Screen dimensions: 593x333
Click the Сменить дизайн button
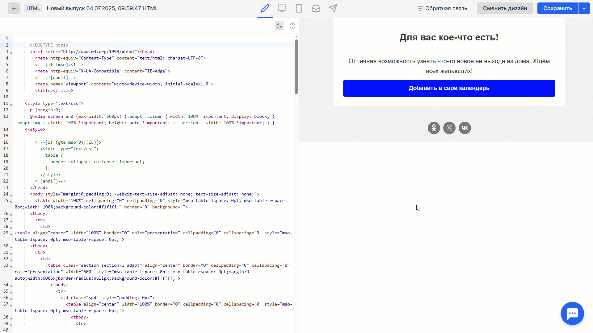pyautogui.click(x=505, y=8)
